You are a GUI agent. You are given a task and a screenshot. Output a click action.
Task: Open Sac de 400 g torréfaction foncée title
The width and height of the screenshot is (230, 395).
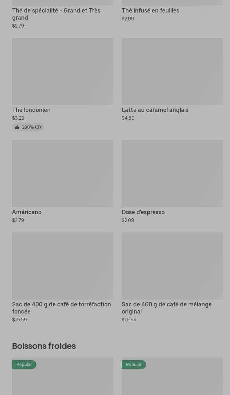[x=61, y=308]
